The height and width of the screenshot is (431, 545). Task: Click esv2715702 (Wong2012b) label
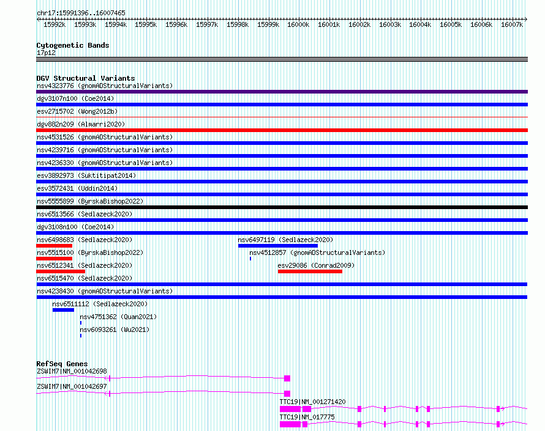(x=77, y=111)
